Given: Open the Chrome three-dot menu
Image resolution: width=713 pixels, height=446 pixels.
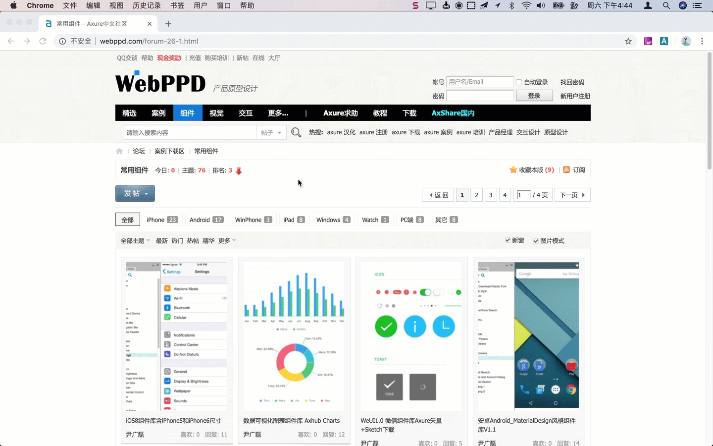Looking at the screenshot, I should pos(702,41).
